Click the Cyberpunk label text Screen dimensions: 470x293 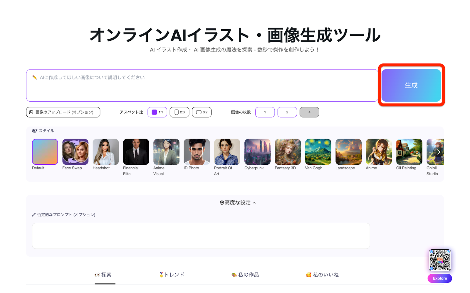254,168
